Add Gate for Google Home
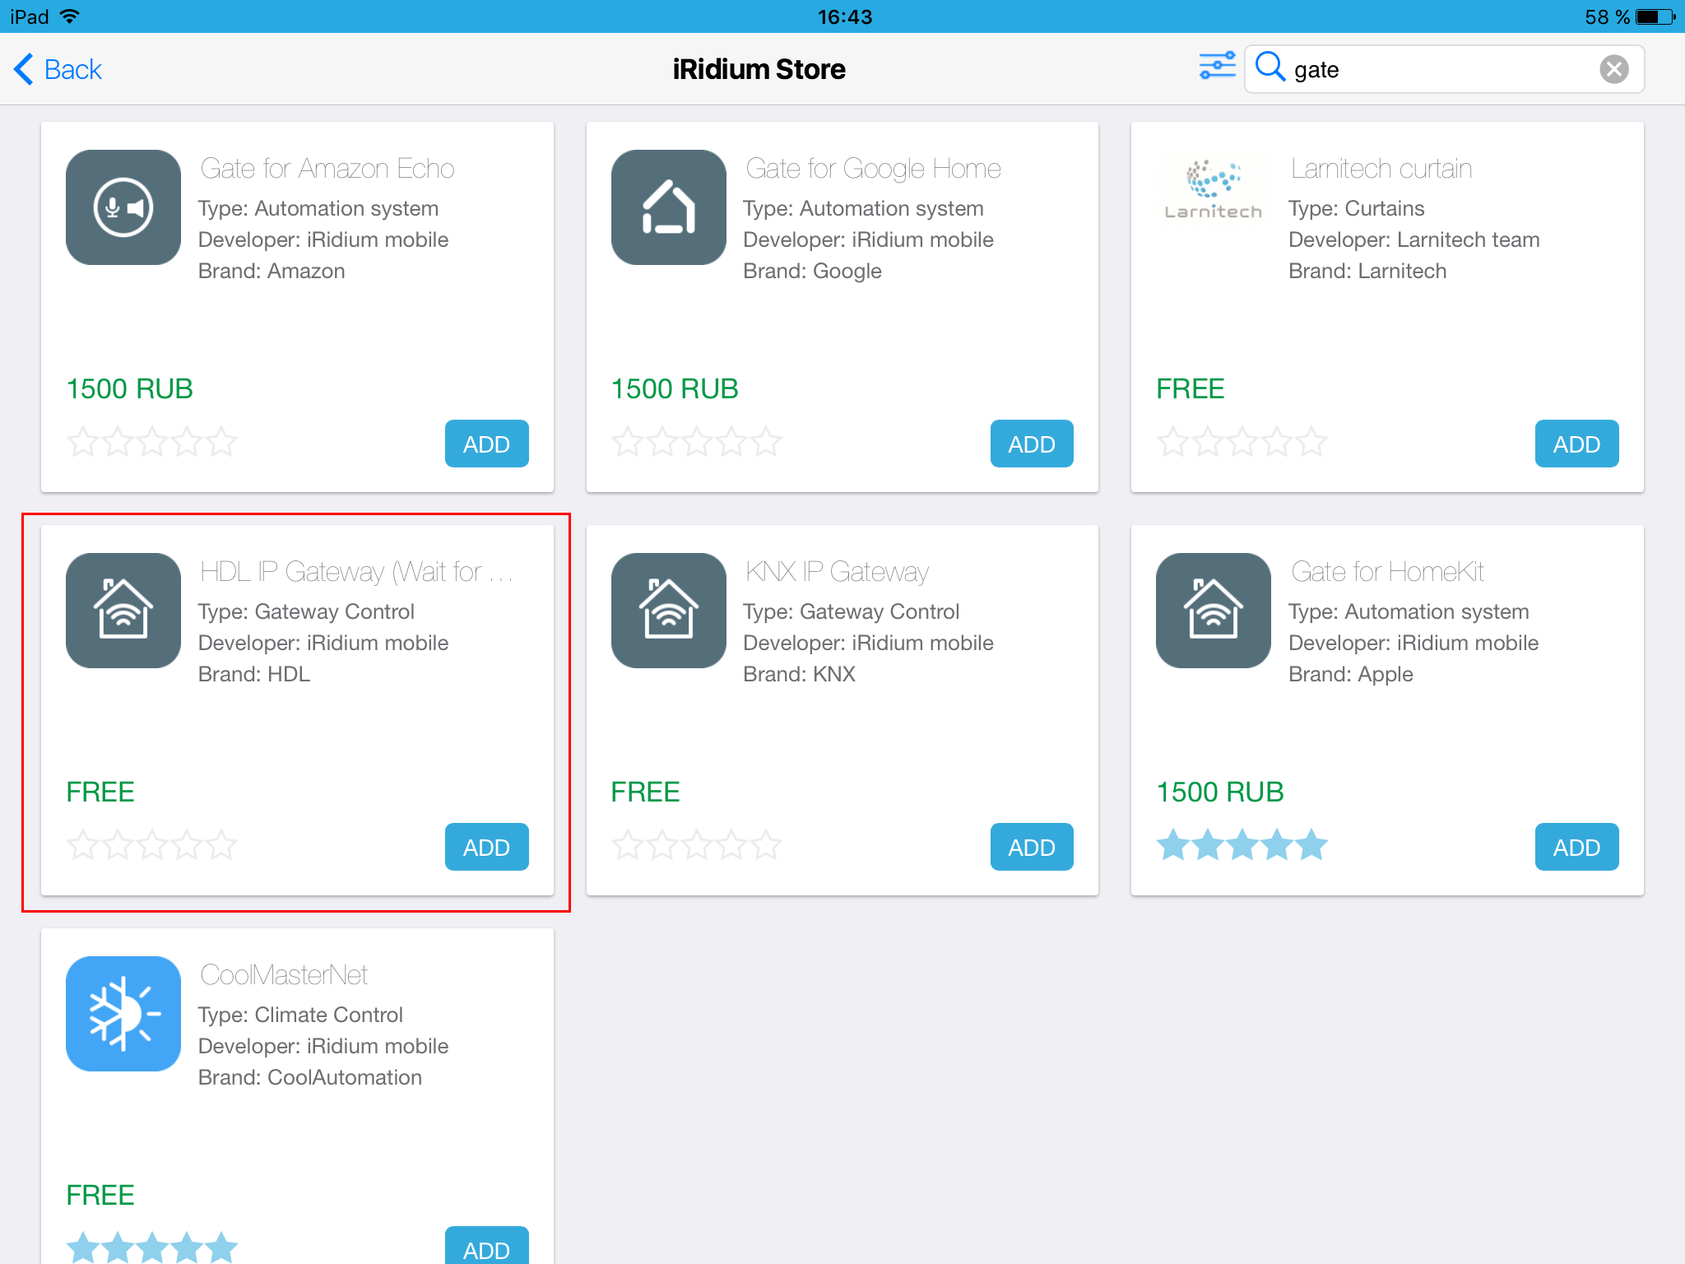 1031,444
